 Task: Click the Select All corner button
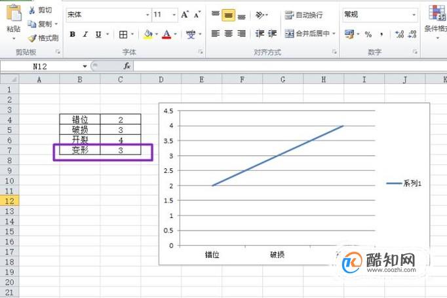10,79
